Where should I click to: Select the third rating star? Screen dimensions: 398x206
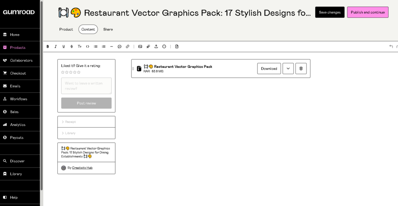[71, 72]
